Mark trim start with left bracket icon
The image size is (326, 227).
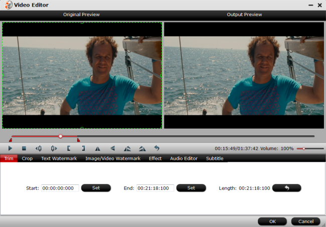click(69, 148)
